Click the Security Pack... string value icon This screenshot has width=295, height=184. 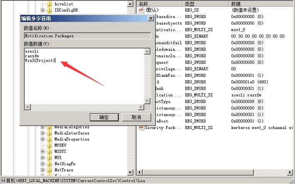tap(141, 128)
